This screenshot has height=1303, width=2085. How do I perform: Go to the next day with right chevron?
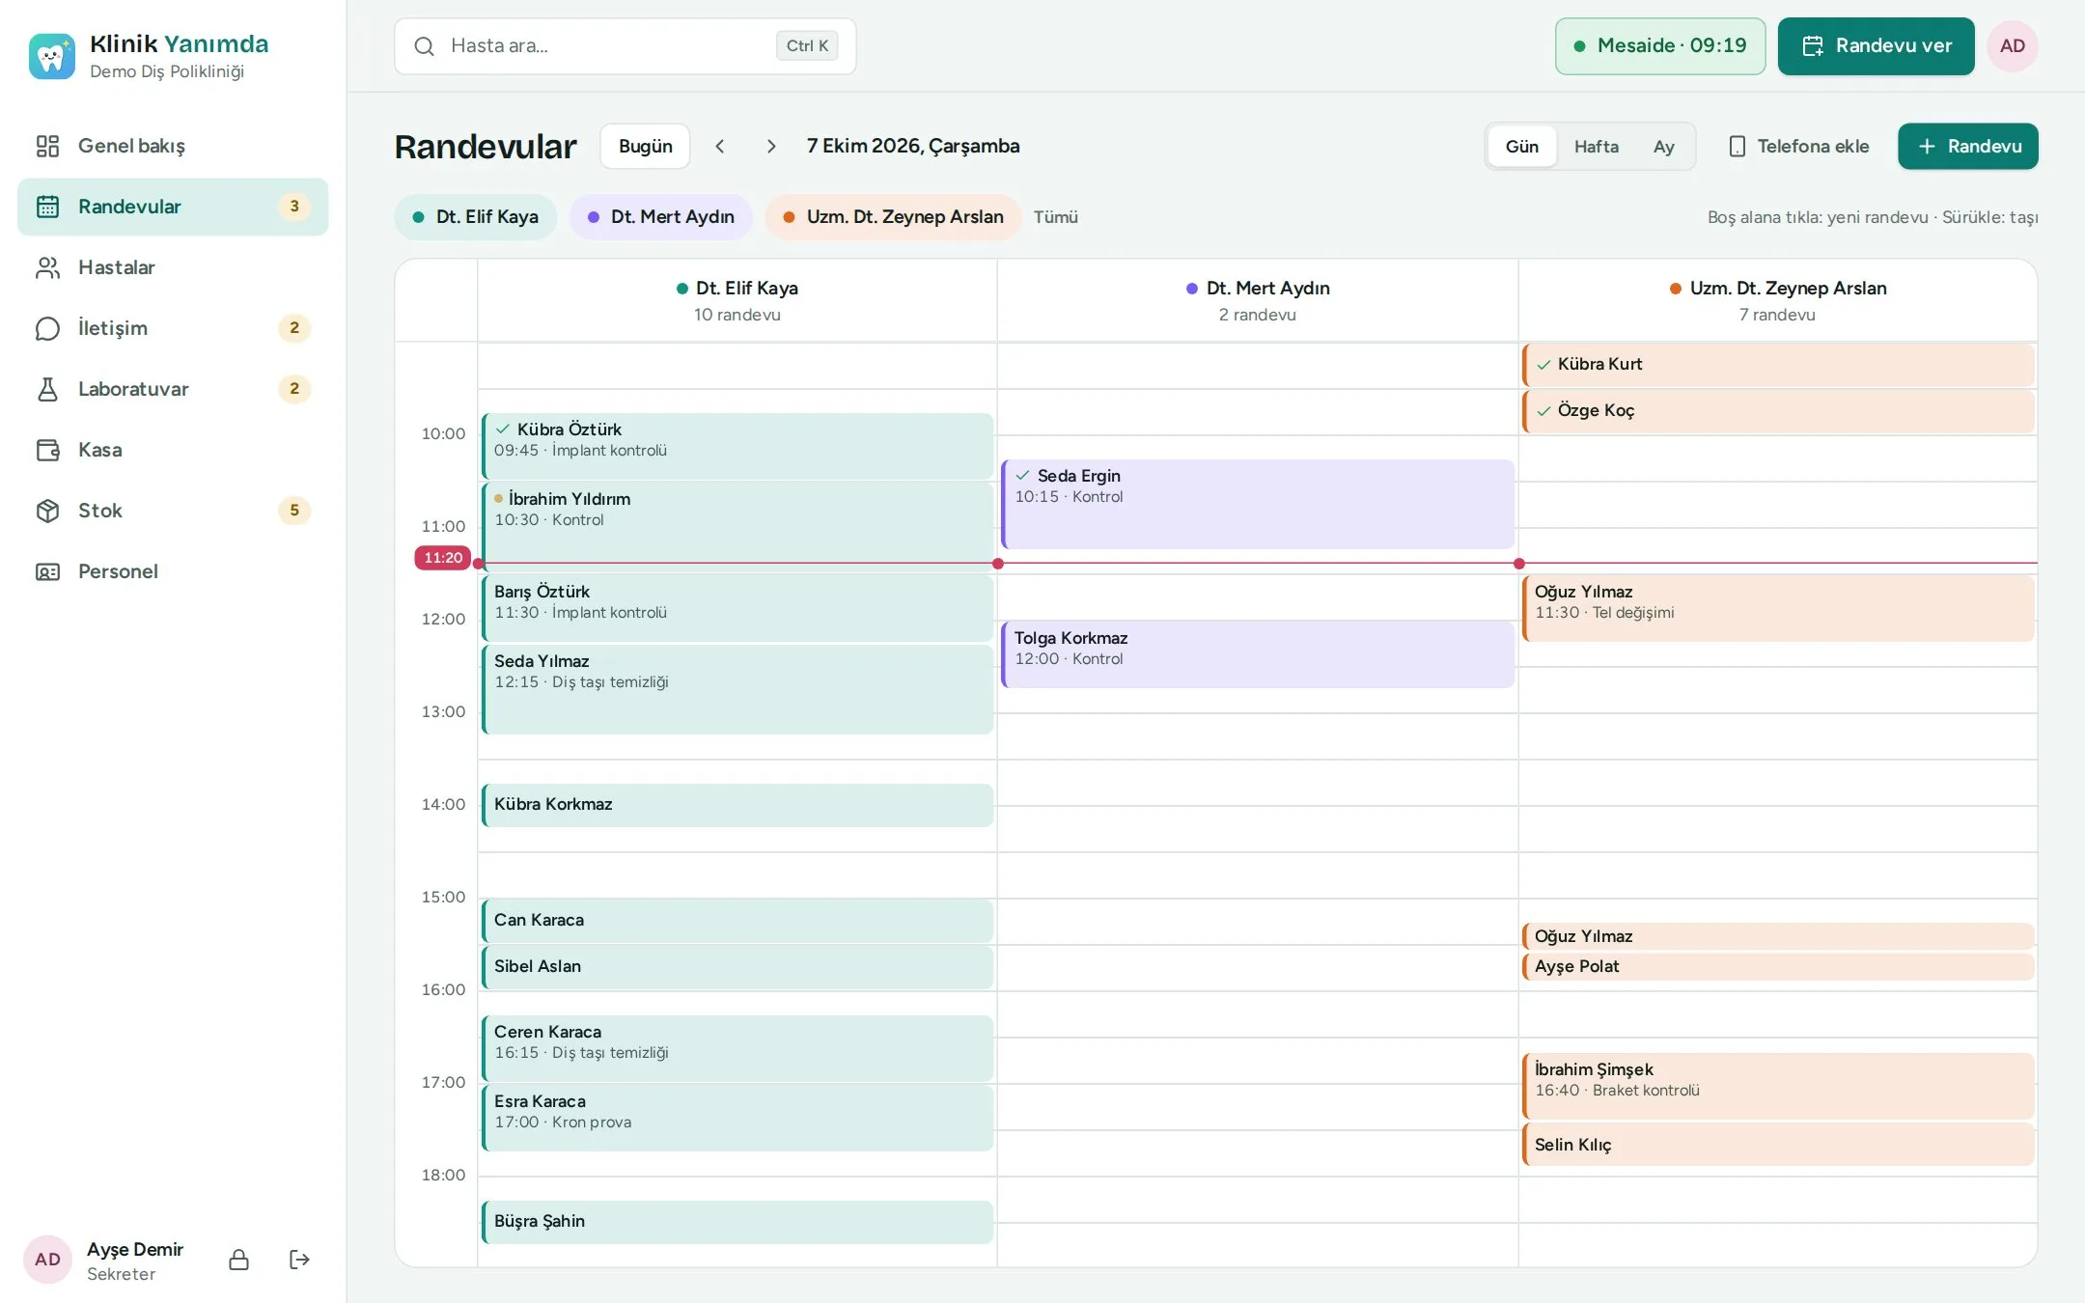tap(771, 147)
